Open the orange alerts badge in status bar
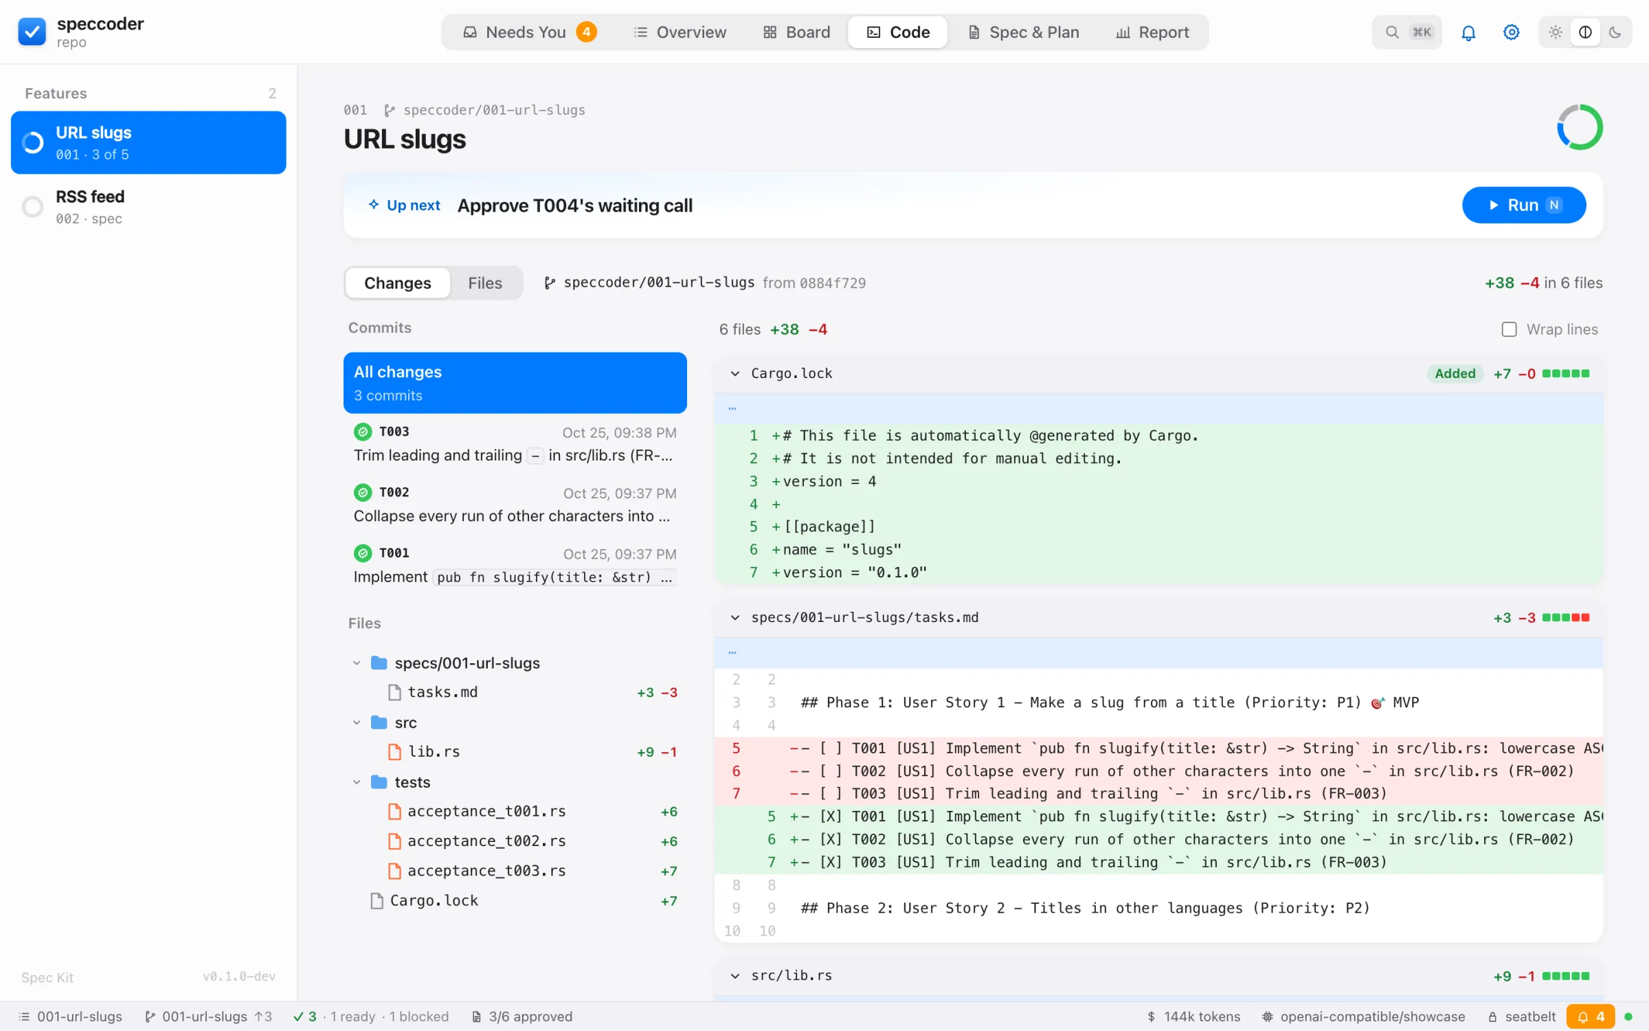 pos(1591,1017)
